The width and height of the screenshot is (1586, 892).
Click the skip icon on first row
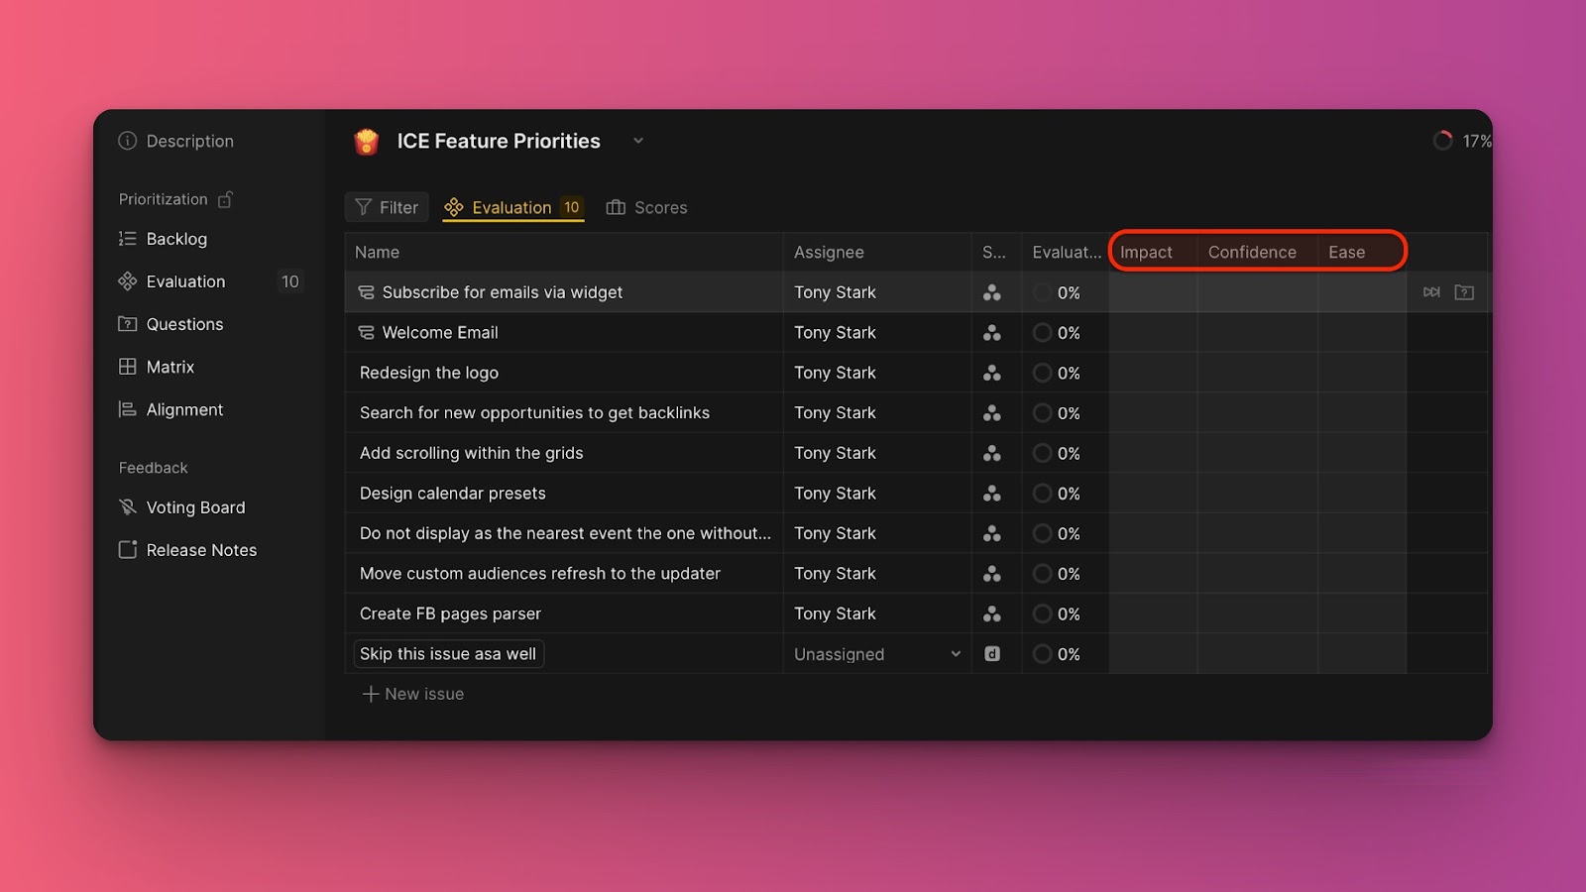1431,292
